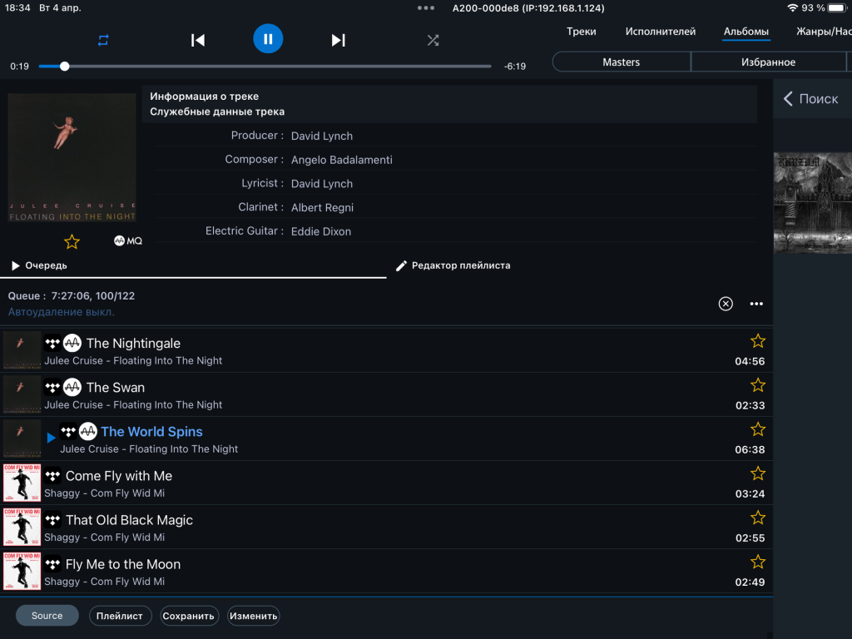The image size is (852, 639).
Task: Select The World Spins track
Action: coord(386,439)
